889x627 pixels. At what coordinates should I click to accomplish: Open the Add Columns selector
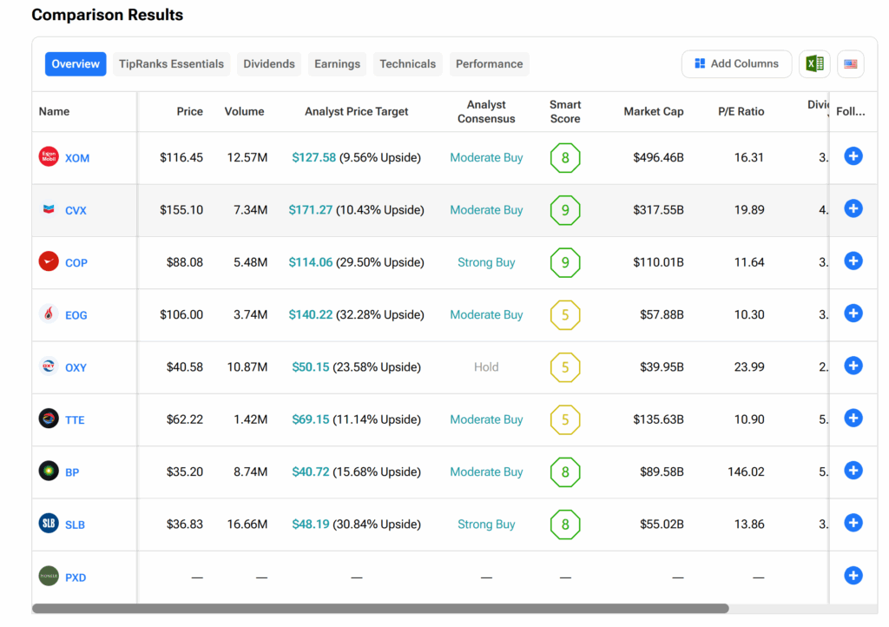click(x=736, y=63)
